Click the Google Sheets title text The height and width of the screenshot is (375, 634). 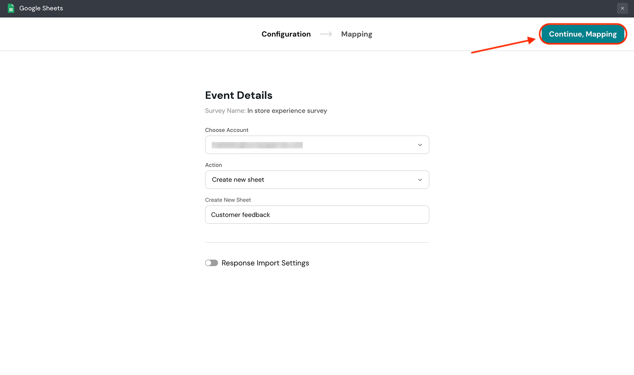click(x=41, y=8)
